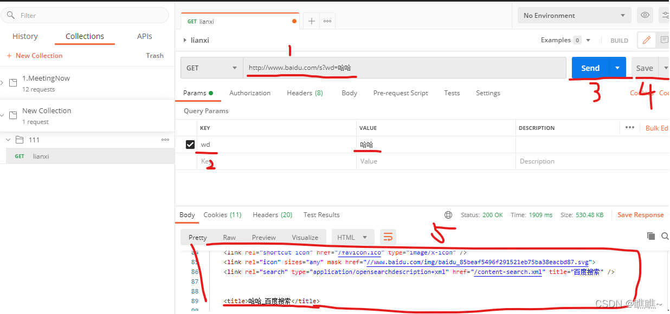Switch to the APIs tab
Screen dimensions: 670x314
coord(145,36)
